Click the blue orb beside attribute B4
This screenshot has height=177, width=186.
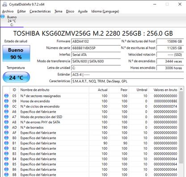6,159
